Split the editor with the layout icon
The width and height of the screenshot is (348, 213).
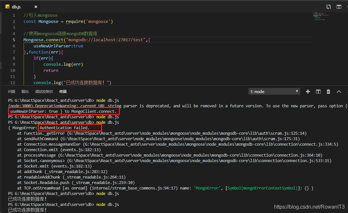point(339,7)
